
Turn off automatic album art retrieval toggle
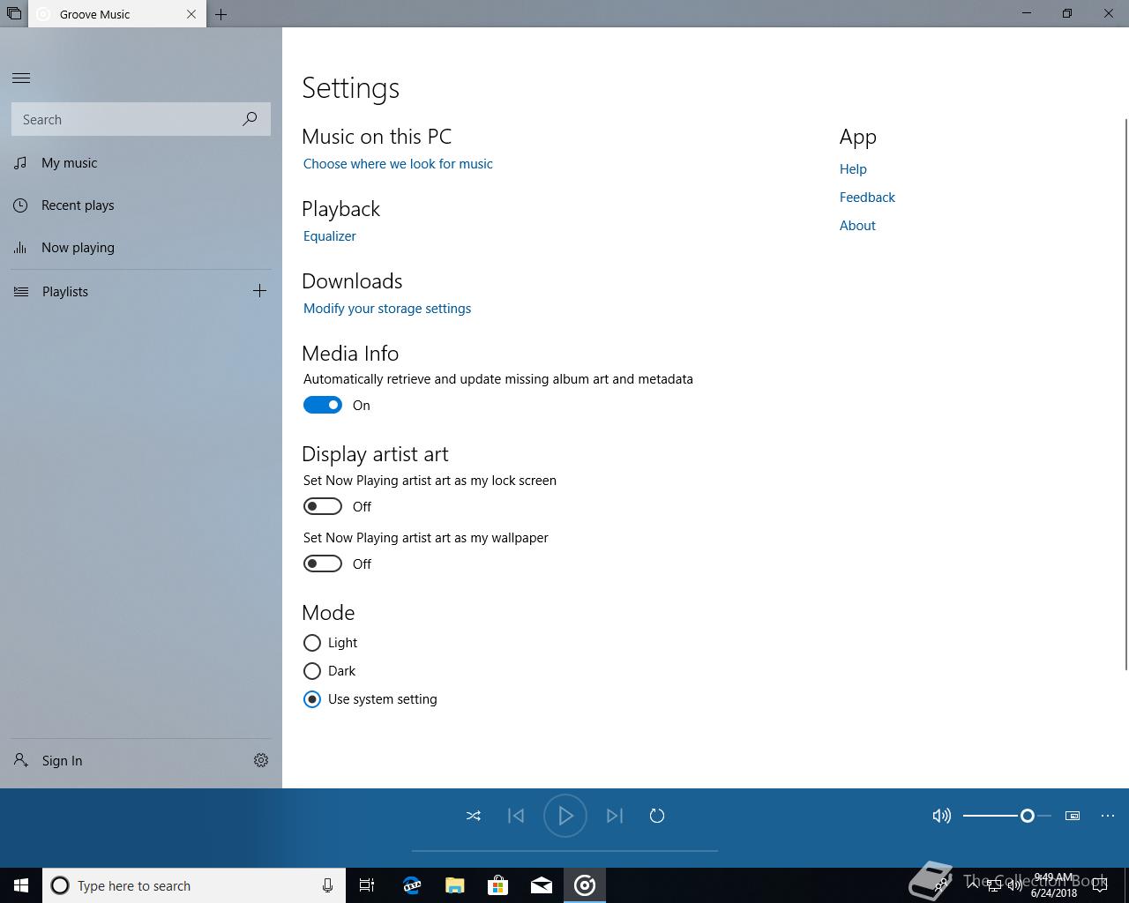(323, 405)
